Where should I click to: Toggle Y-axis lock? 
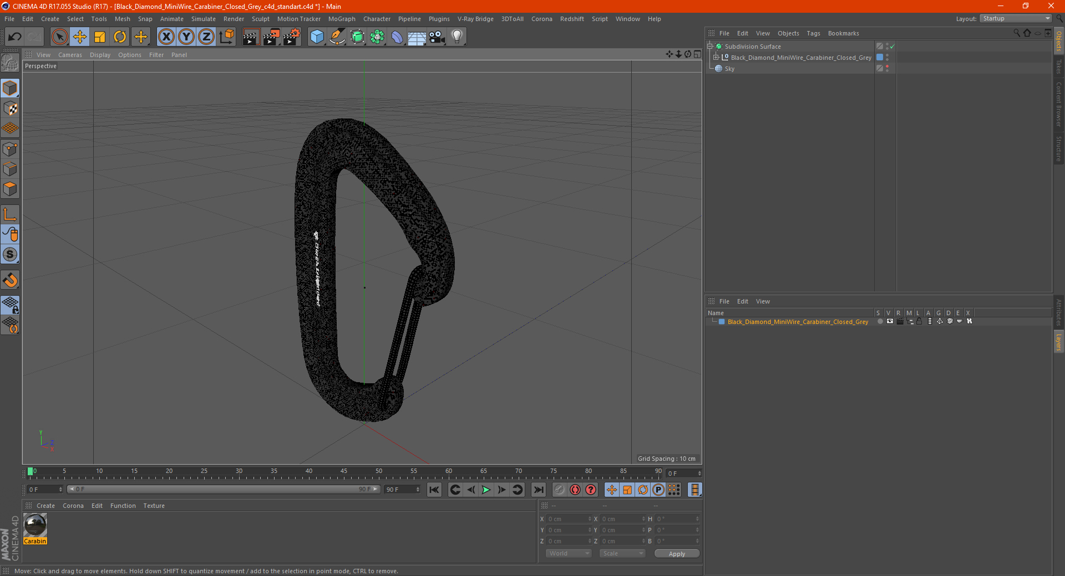[x=186, y=37]
